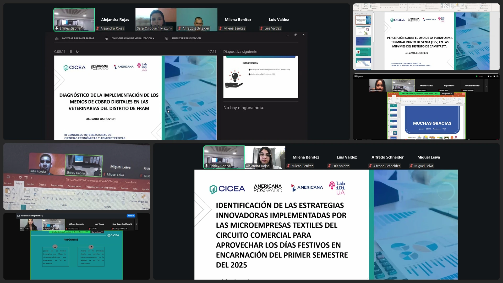Click the FINALIZAR PRESENTACIÓN button
503x283 pixels.
(186, 38)
